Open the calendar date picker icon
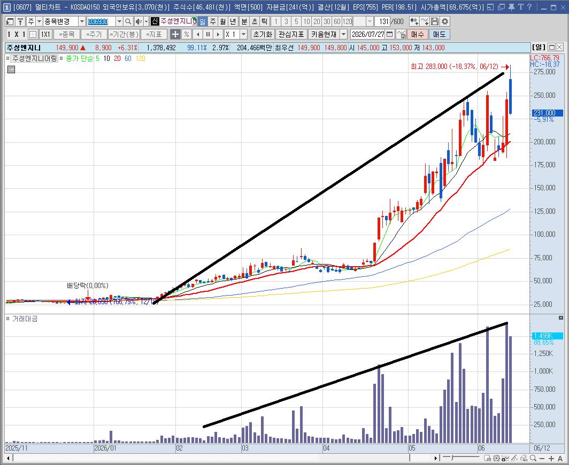The height and width of the screenshot is (465, 569). [x=390, y=34]
